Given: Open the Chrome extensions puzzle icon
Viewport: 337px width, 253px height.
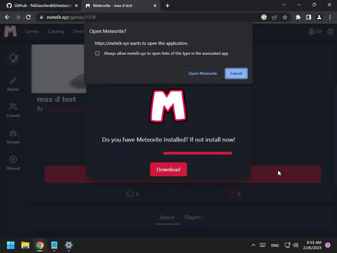Looking at the screenshot, I should click(298, 17).
